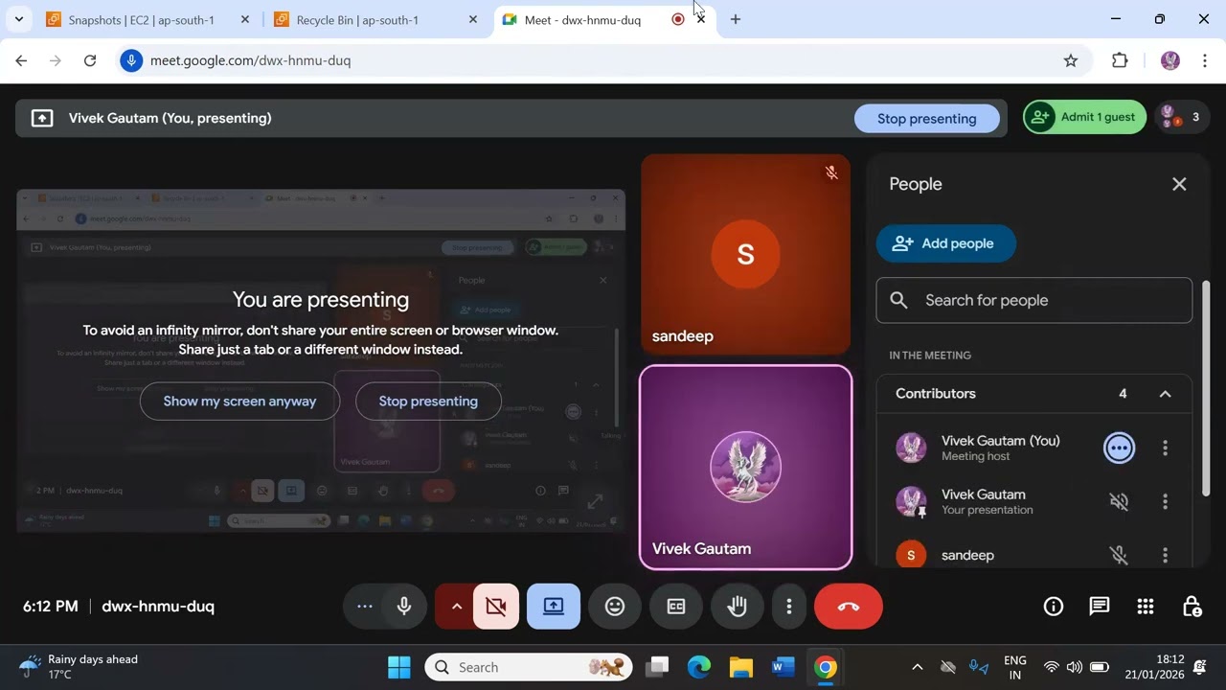
Task: Click the "Meeting host" label under Vivek Gautam
Action: pyautogui.click(x=975, y=456)
